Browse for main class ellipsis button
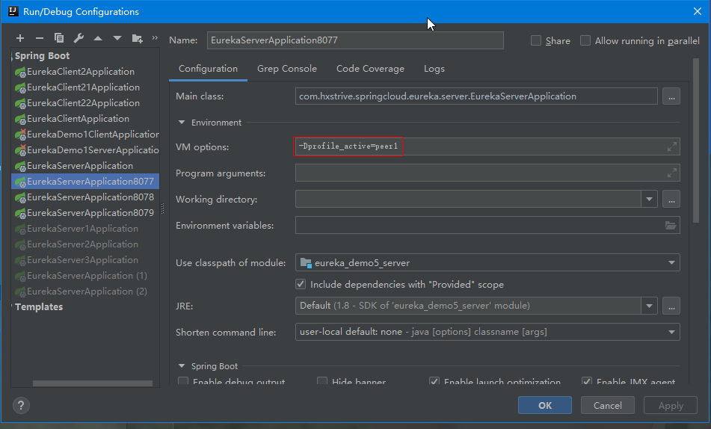Screen dimensions: 711x429 [671, 96]
